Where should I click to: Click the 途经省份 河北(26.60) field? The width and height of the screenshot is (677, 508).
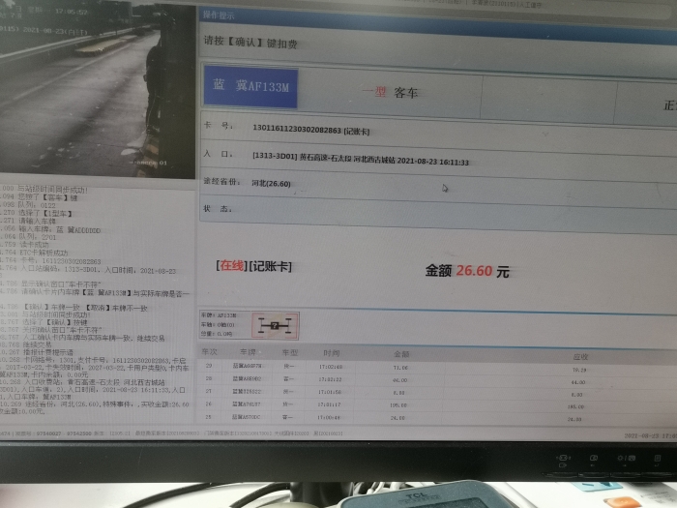(272, 182)
